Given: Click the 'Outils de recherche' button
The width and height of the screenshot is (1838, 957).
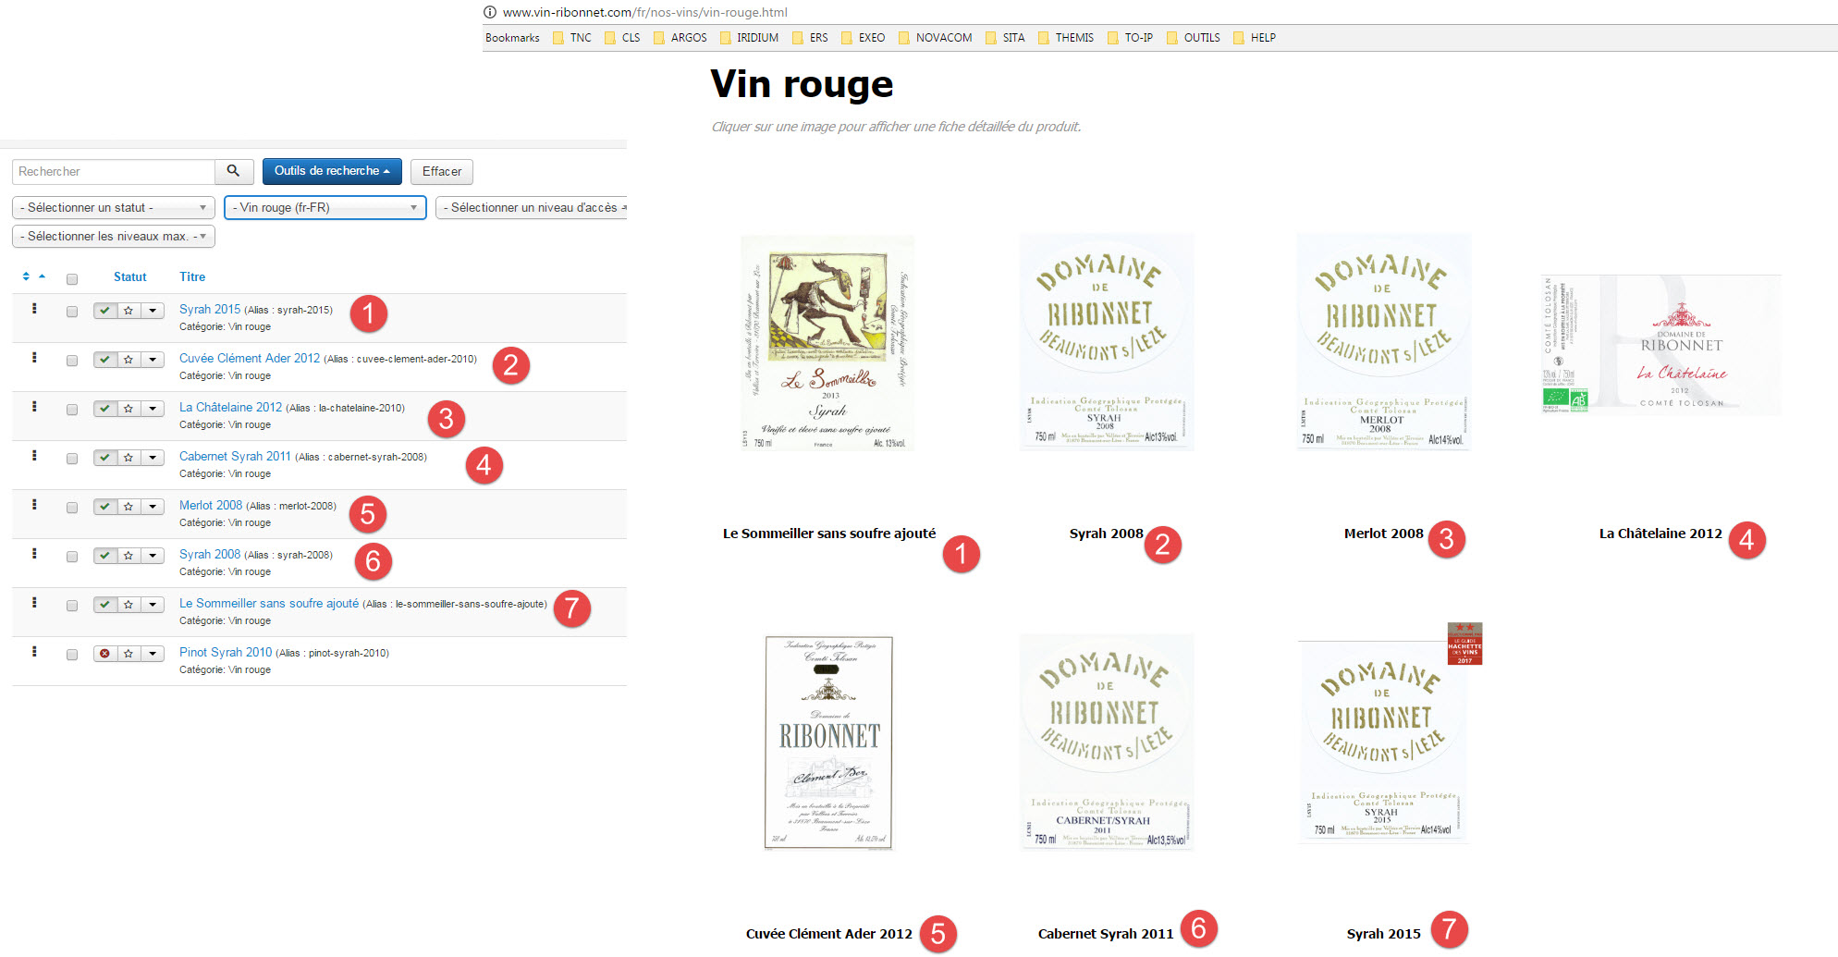Looking at the screenshot, I should [332, 171].
